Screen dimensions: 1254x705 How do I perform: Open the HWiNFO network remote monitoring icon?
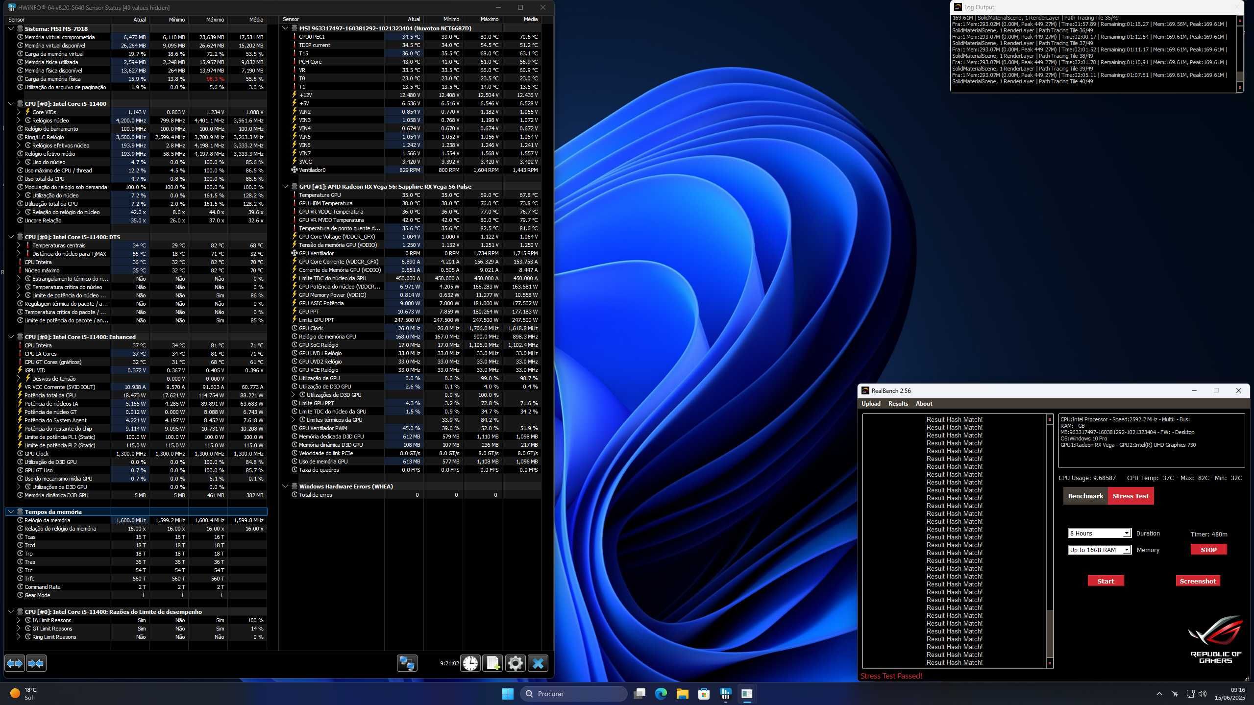[x=407, y=663]
